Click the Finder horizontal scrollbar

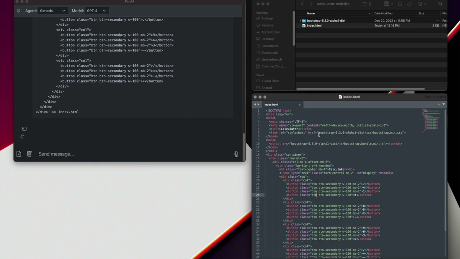360,89
